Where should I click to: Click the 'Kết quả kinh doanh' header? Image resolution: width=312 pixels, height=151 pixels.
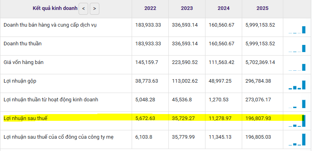click(x=55, y=8)
